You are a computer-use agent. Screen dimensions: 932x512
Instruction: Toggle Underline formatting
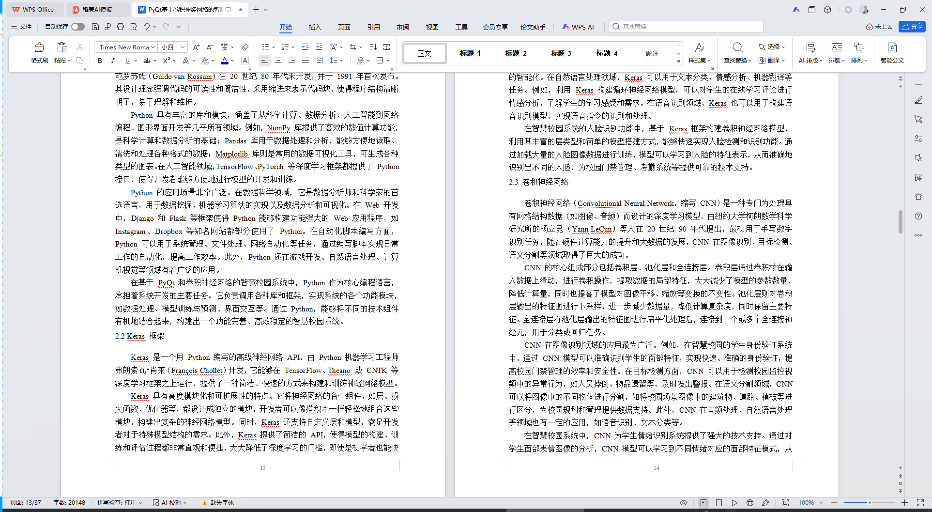127,61
